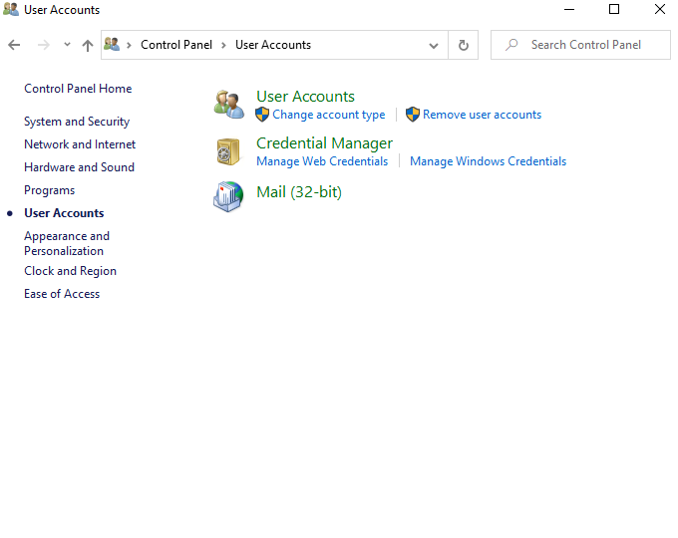678x538 pixels.
Task: Click the User Accounts icon in the address bar
Action: 112,45
